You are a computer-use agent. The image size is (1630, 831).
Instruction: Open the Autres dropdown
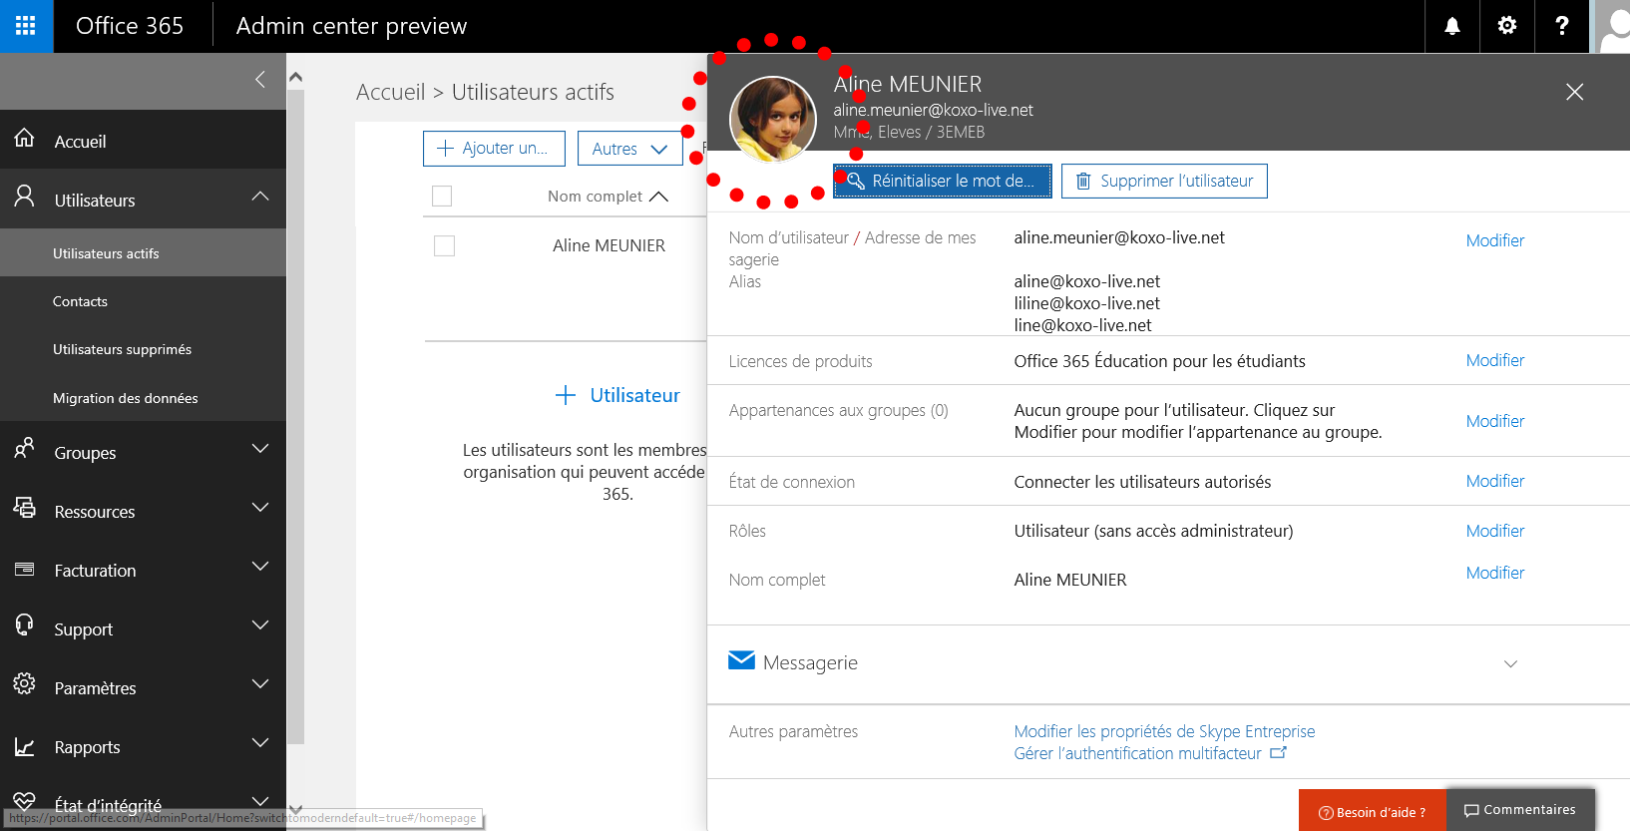(x=629, y=149)
